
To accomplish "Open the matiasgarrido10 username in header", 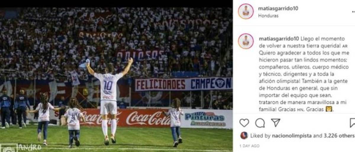I will click(x=278, y=9).
